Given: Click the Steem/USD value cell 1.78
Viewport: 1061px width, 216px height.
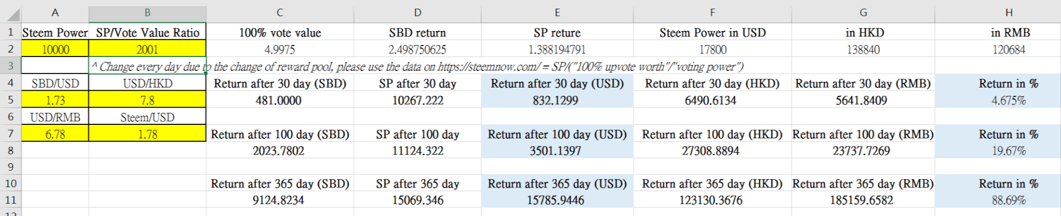Looking at the screenshot, I should tap(147, 134).
